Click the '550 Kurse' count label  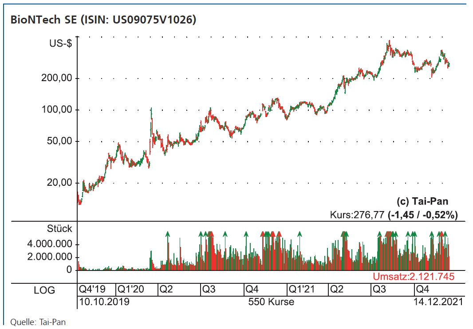271,302
